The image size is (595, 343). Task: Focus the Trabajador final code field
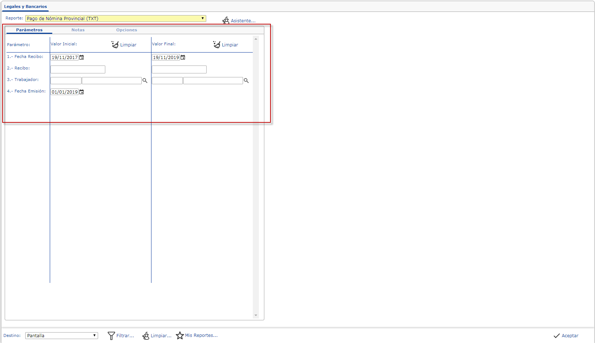(167, 81)
